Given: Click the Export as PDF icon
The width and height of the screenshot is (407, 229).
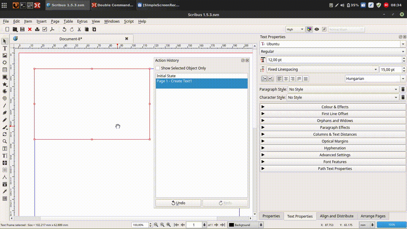Looking at the screenshot, I should [52, 29].
